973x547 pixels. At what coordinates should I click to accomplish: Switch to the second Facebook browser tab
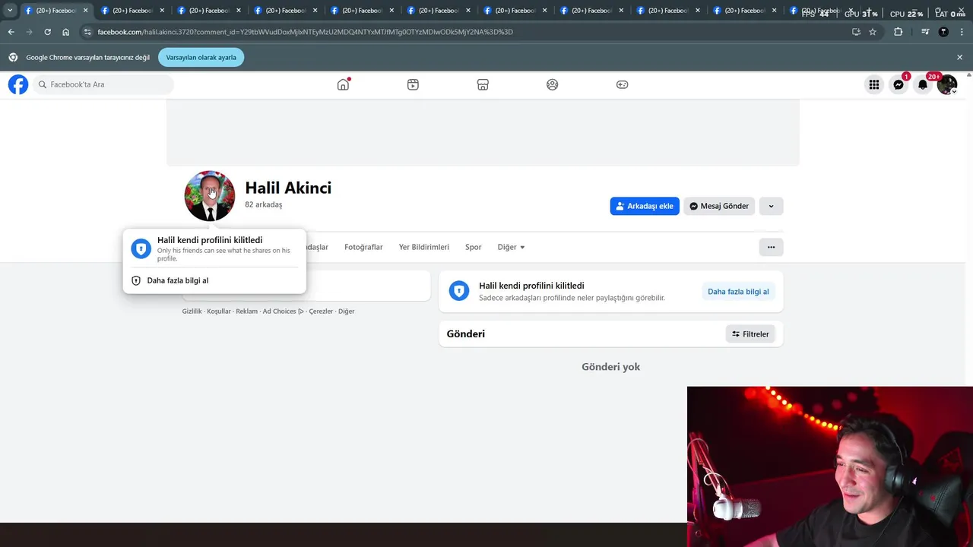point(132,11)
